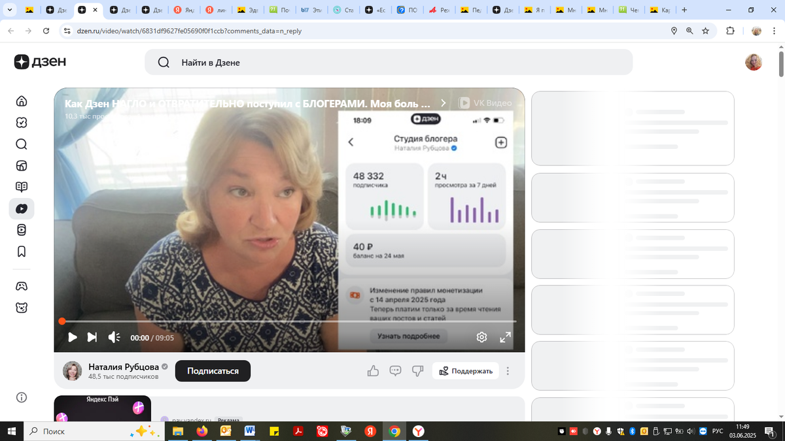Open the Chrome profile avatar in toolbar
The height and width of the screenshot is (441, 785).
[756, 31]
